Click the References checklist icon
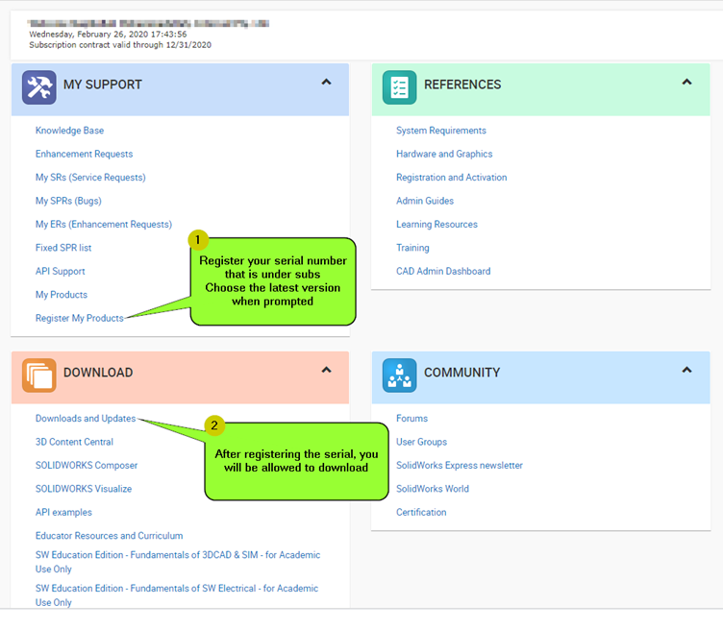 point(399,87)
